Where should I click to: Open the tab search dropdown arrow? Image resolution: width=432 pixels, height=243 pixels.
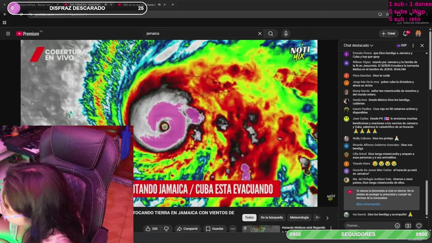4,5
